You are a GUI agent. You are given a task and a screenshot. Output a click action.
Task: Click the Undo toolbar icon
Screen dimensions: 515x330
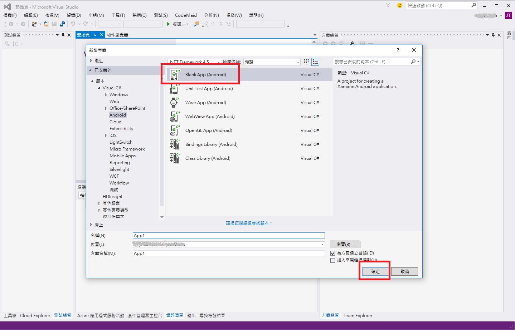pos(73,24)
